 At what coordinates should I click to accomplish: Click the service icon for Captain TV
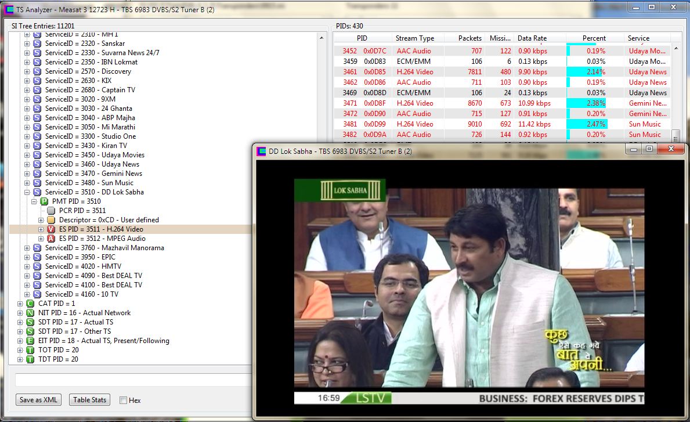(37, 90)
